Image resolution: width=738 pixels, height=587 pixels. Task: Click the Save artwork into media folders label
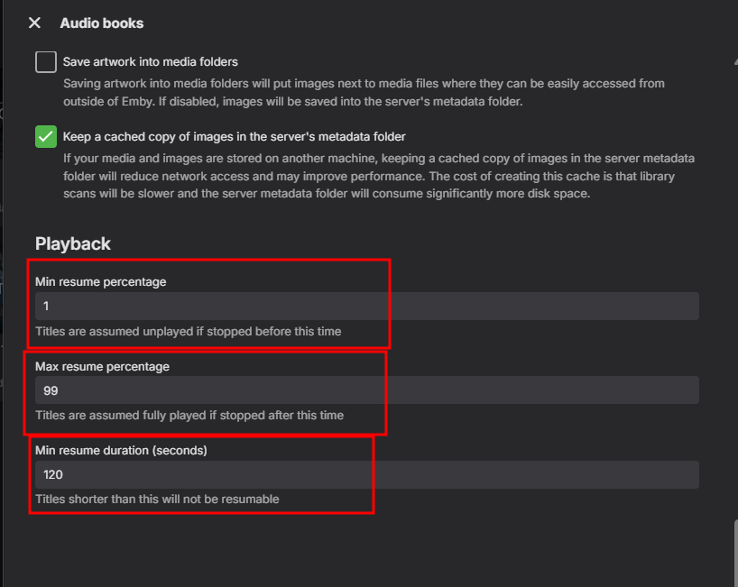(150, 62)
